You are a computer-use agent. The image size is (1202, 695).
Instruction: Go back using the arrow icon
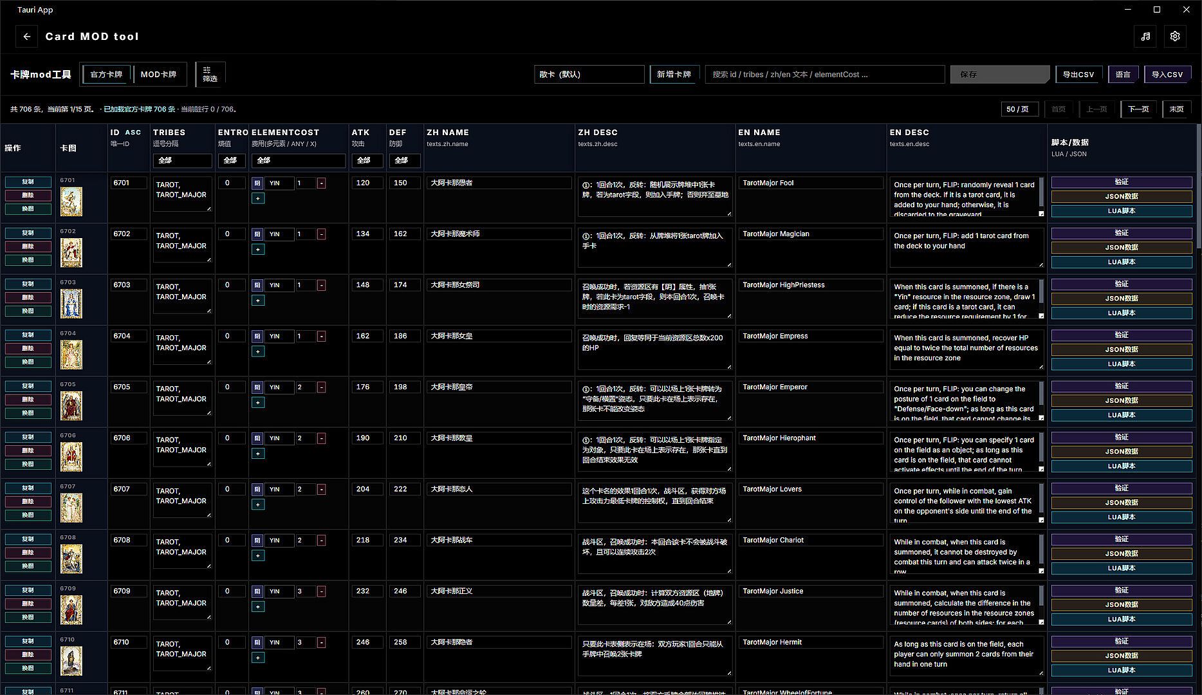pos(26,37)
